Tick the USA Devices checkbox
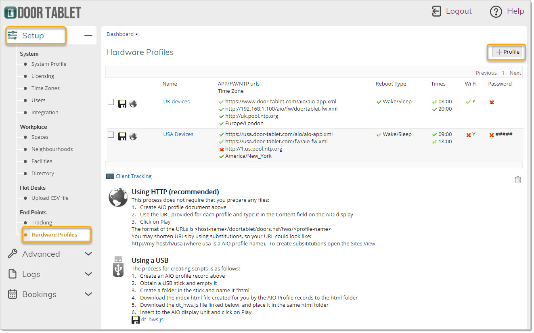 [x=111, y=135]
